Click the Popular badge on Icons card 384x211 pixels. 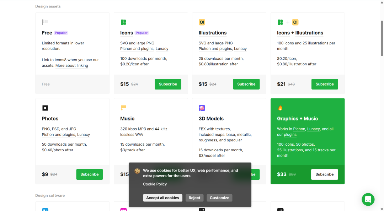pyautogui.click(x=142, y=33)
